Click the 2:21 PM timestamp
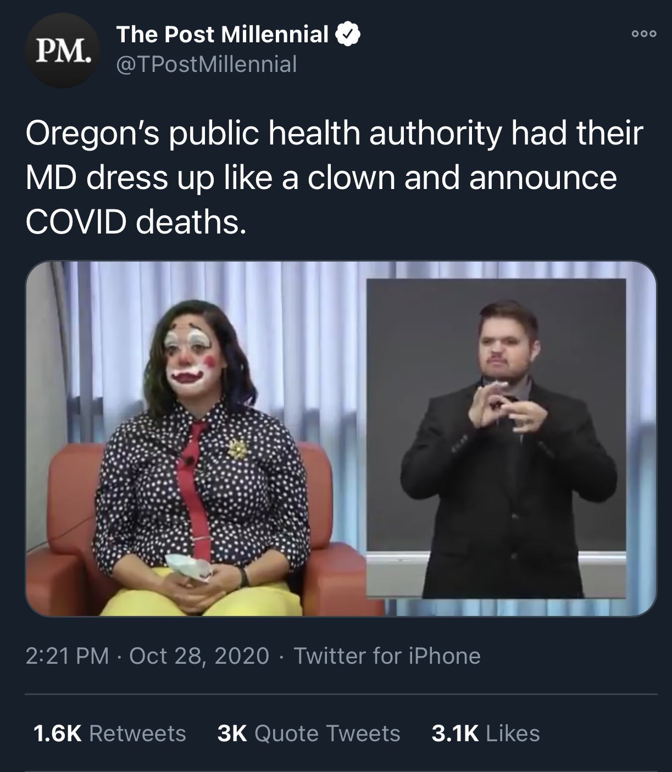The height and width of the screenshot is (772, 672). point(67,656)
